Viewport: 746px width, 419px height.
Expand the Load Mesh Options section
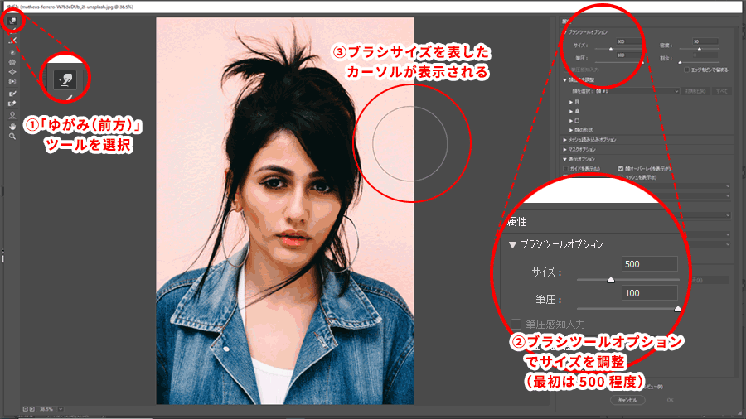tap(564, 140)
